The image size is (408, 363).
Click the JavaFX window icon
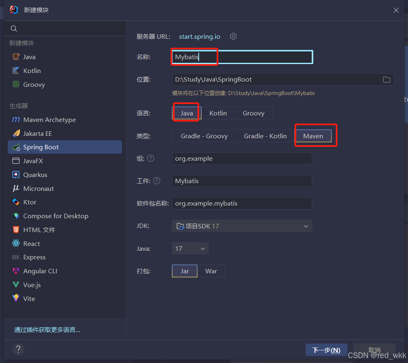[16, 161]
